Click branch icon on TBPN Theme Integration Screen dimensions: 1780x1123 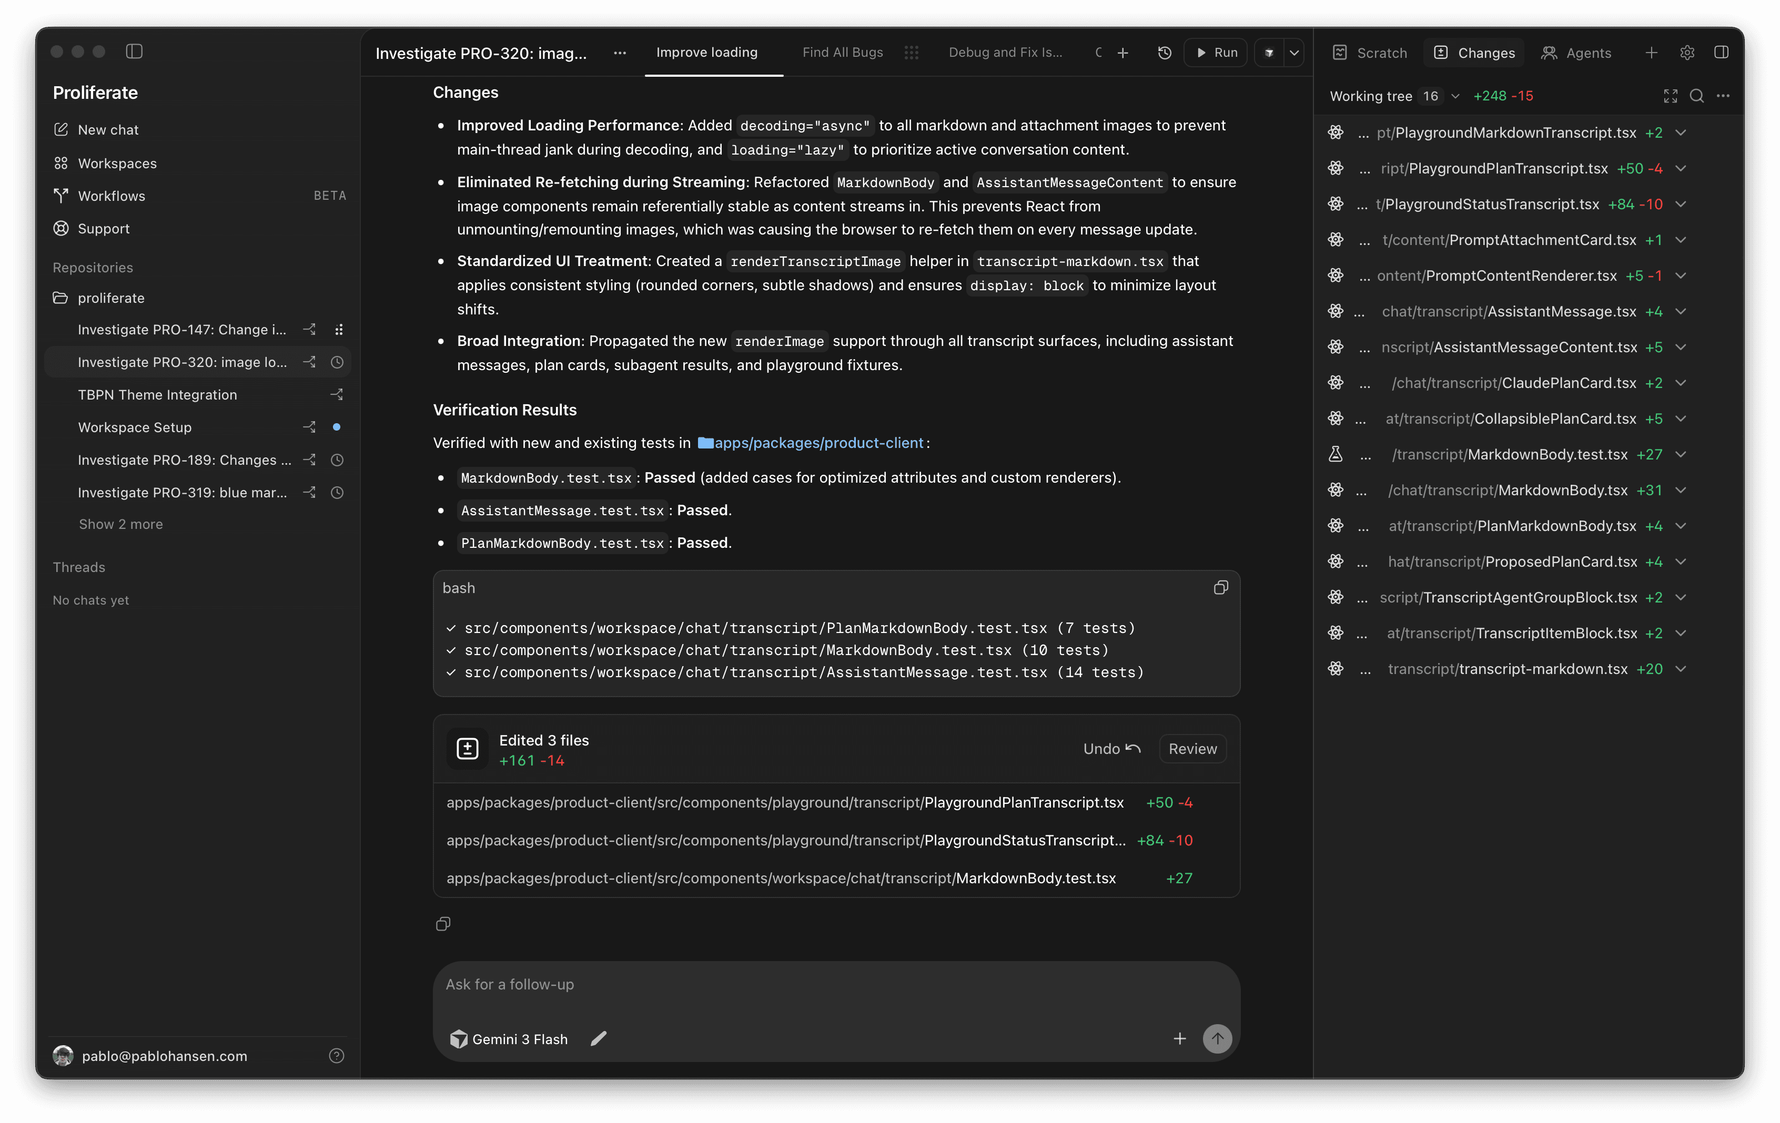[x=337, y=394]
